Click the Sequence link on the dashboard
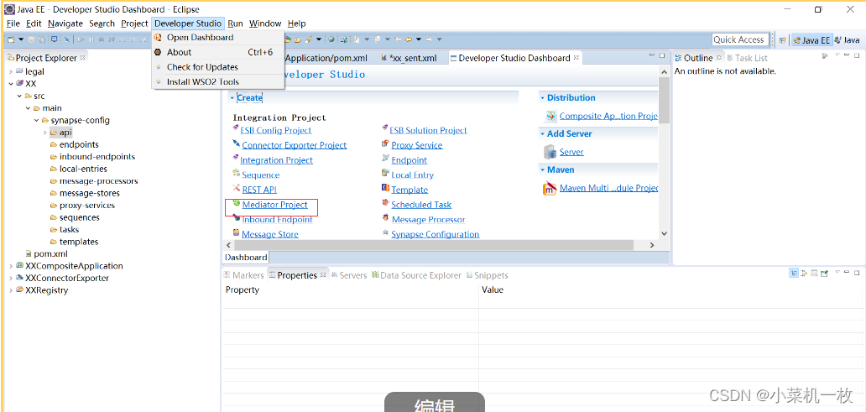 coord(261,175)
